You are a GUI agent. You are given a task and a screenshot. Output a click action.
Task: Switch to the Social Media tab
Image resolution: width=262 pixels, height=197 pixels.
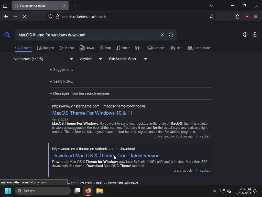pyautogui.click(x=199, y=48)
